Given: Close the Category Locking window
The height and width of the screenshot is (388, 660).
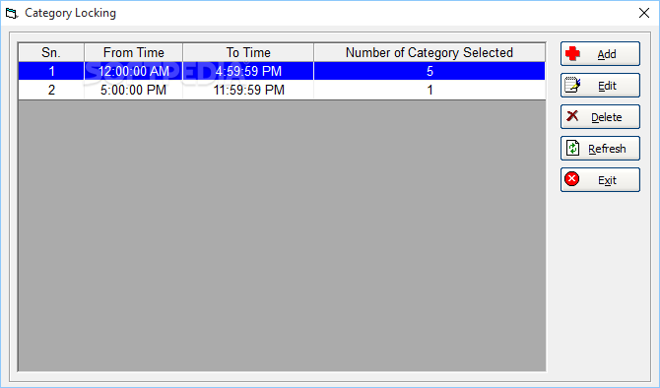Looking at the screenshot, I should coord(644,13).
